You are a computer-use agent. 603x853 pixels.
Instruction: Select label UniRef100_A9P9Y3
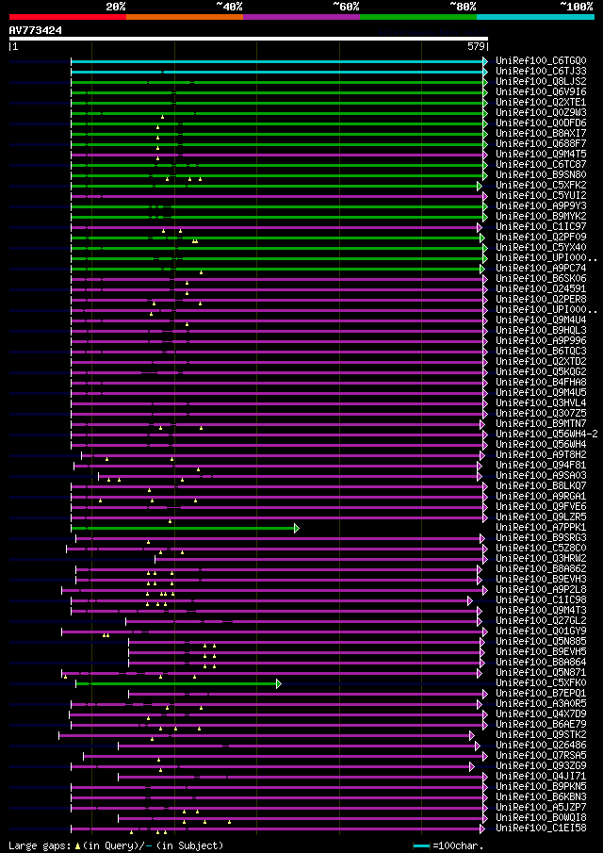541,206
